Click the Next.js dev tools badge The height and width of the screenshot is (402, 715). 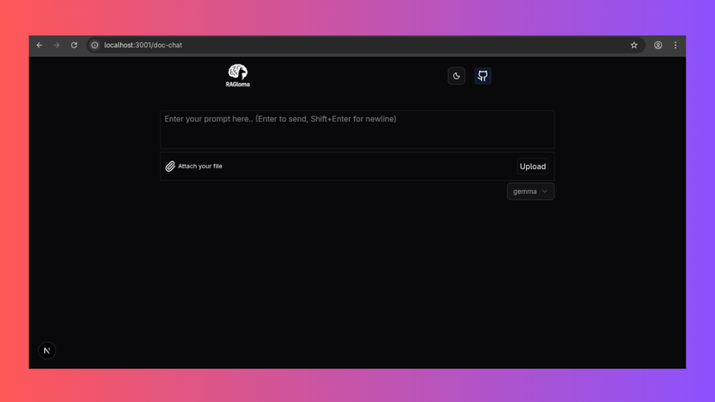tap(47, 350)
